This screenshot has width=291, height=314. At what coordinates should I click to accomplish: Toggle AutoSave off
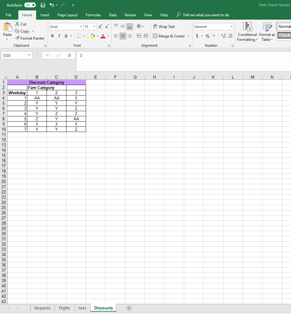[30, 5]
